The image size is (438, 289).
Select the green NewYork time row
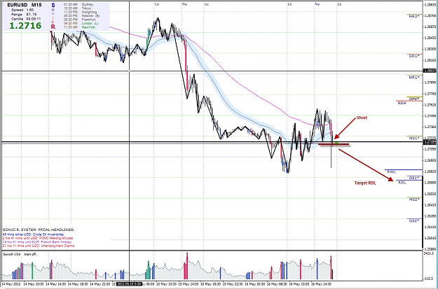coord(79,27)
